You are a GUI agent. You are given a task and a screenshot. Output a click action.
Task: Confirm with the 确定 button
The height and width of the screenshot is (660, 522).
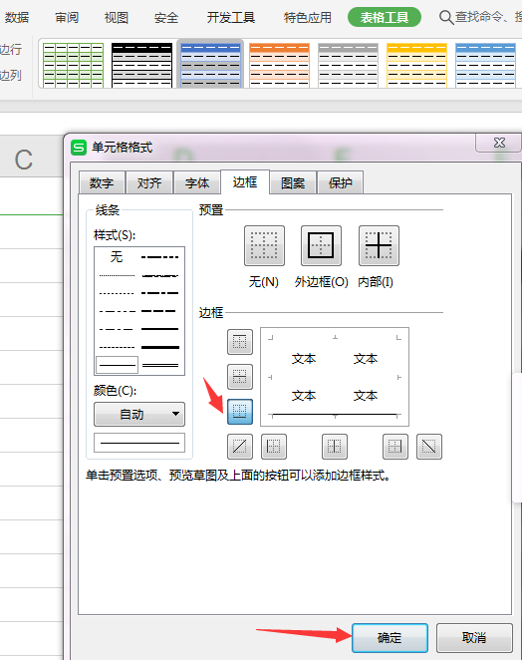point(390,638)
